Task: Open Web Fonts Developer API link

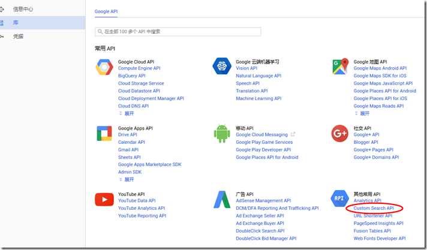Action: click(380, 238)
